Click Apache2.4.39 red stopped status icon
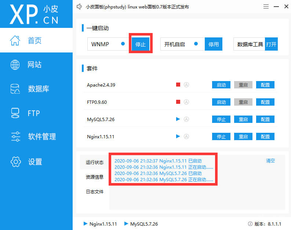The height and width of the screenshot is (230, 291). pyautogui.click(x=178, y=85)
